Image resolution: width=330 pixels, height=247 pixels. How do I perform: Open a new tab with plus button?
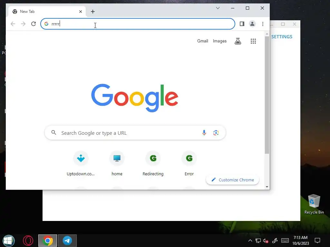tap(93, 12)
